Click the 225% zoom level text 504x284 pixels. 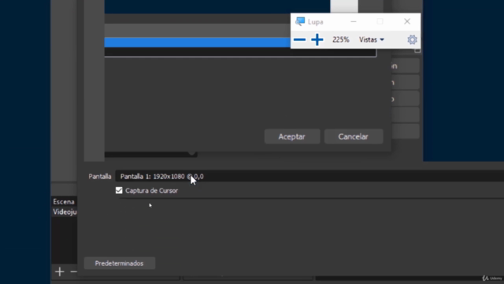point(341,39)
